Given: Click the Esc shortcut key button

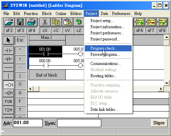Looking at the screenshot, I should tap(20, 40).
